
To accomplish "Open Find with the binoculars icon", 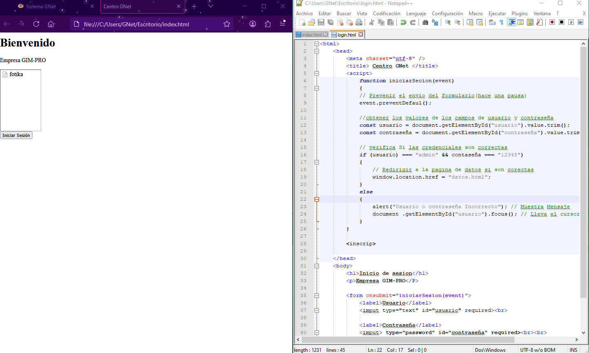I will (425, 22).
